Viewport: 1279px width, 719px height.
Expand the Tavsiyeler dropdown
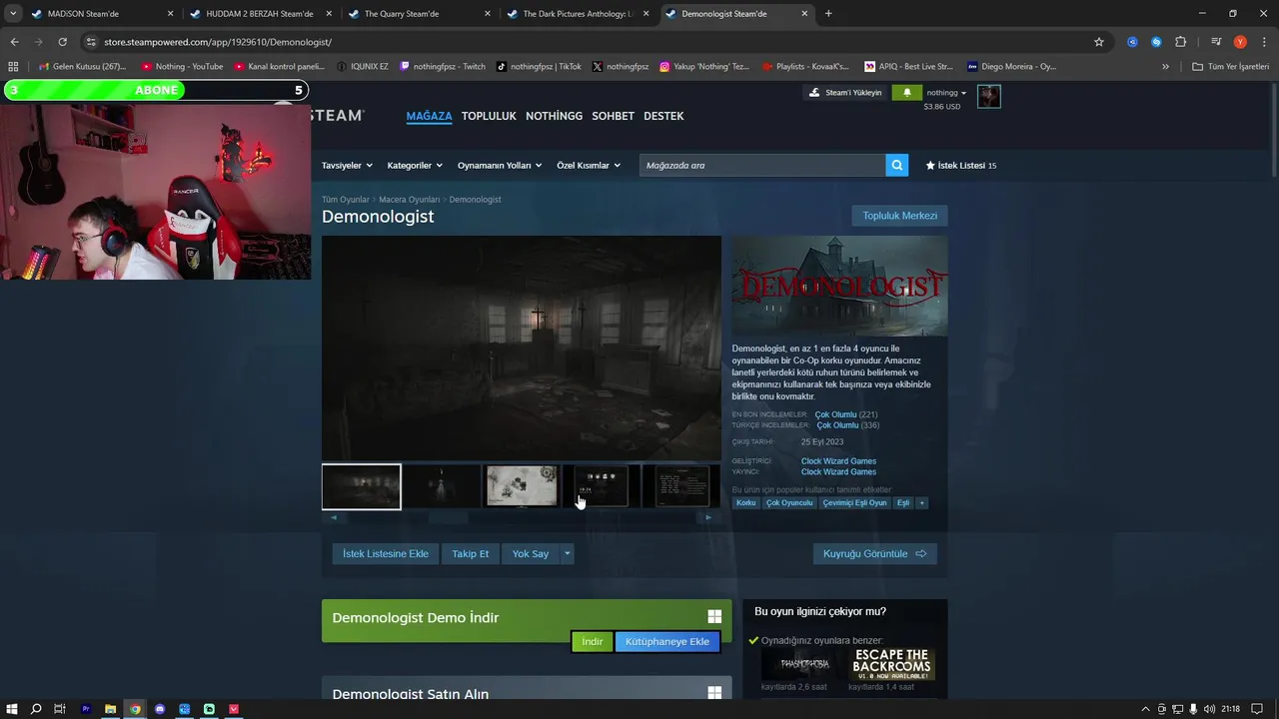coord(347,165)
